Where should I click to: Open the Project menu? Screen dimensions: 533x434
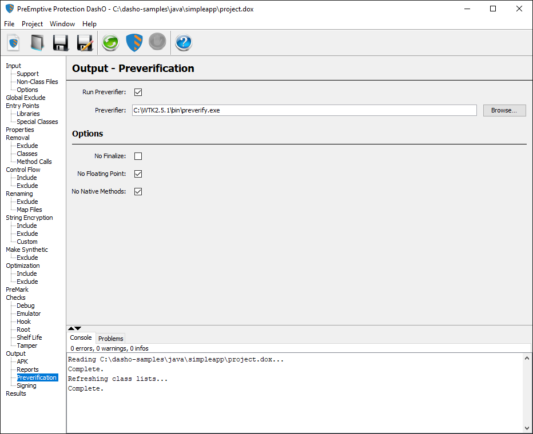32,24
